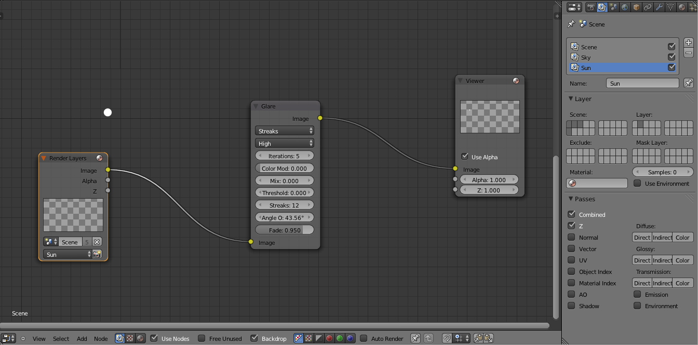Render active scene from Render Layers node

tap(97, 254)
